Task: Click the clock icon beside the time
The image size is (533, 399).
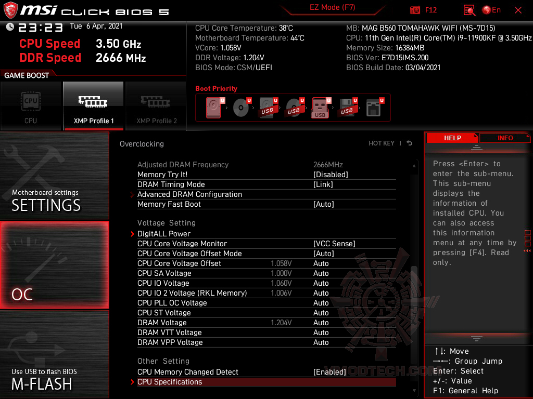Action: 10,26
